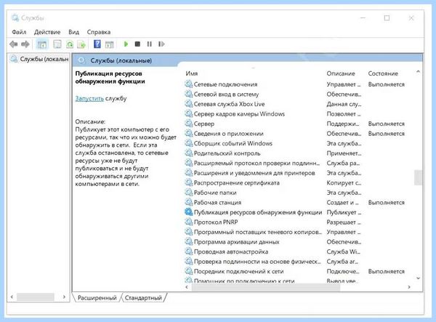Image resolution: width=436 pixels, height=322 pixels.
Task: Click the gear icon beside the Сервер service
Action: pos(188,124)
